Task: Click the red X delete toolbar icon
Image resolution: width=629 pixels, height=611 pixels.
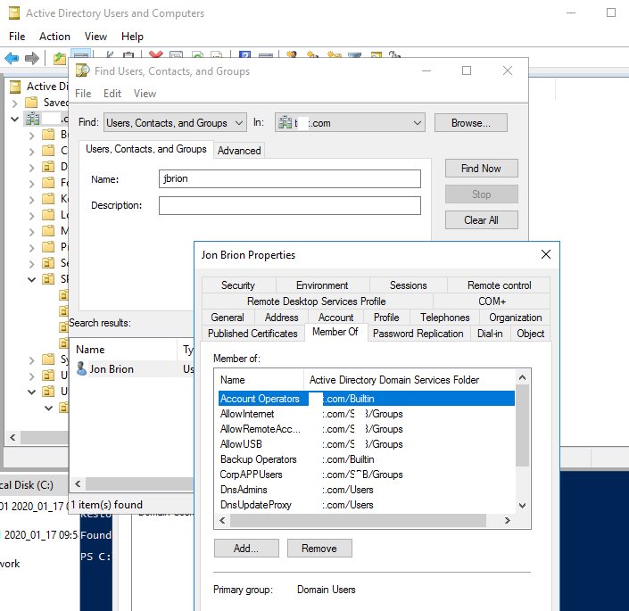Action: pyautogui.click(x=155, y=54)
